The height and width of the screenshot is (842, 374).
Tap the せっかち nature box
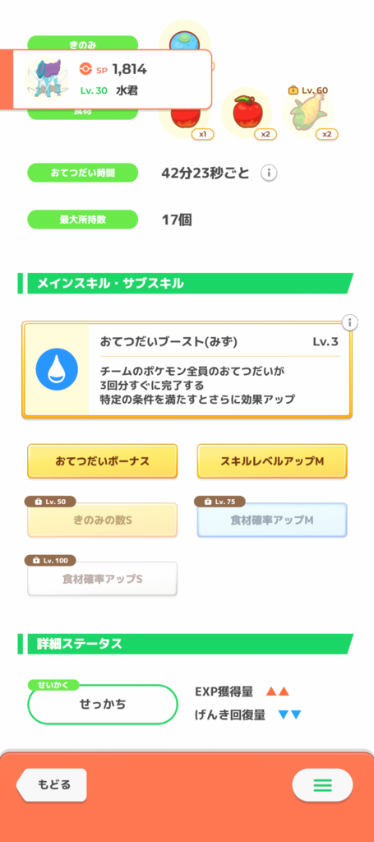(103, 704)
